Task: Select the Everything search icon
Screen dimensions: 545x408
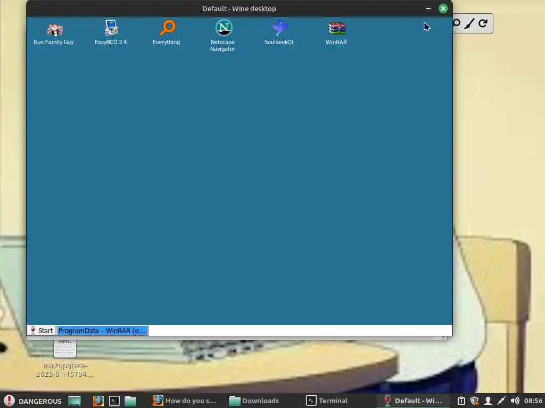Action: pyautogui.click(x=167, y=33)
